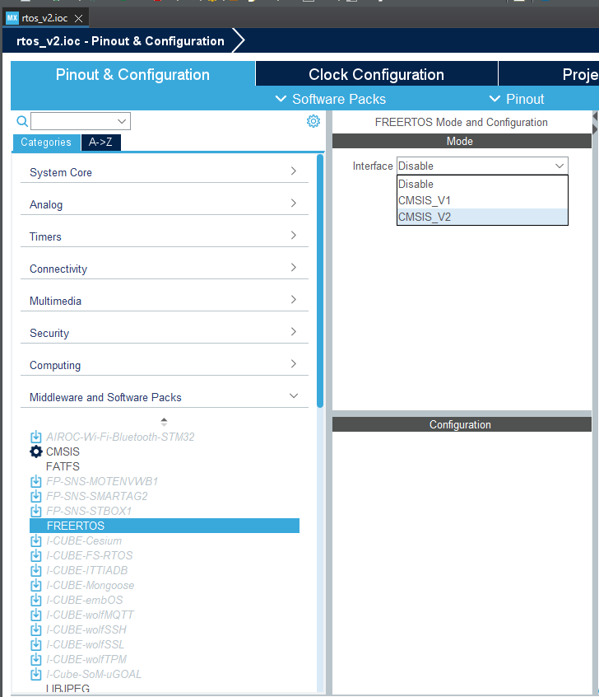The image size is (599, 697).
Task: Click download icon beside I-CUBE-Mongoose
Action: (36, 586)
